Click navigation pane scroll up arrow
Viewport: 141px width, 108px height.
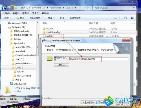pyautogui.click(x=38, y=23)
